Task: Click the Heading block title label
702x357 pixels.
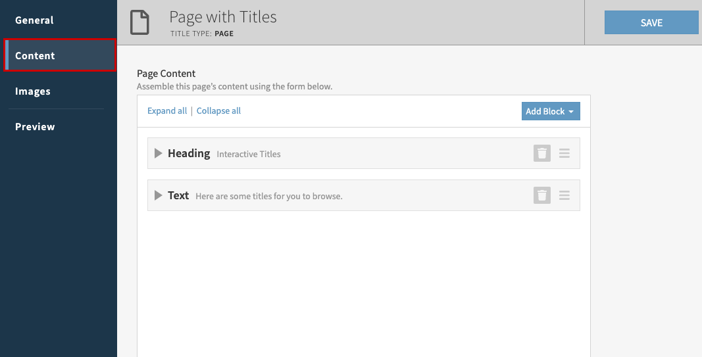Action: pyautogui.click(x=189, y=153)
